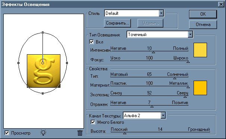Click the bottom ellipse handle in preview
This screenshot has height=139, width=226.
pos(43,94)
